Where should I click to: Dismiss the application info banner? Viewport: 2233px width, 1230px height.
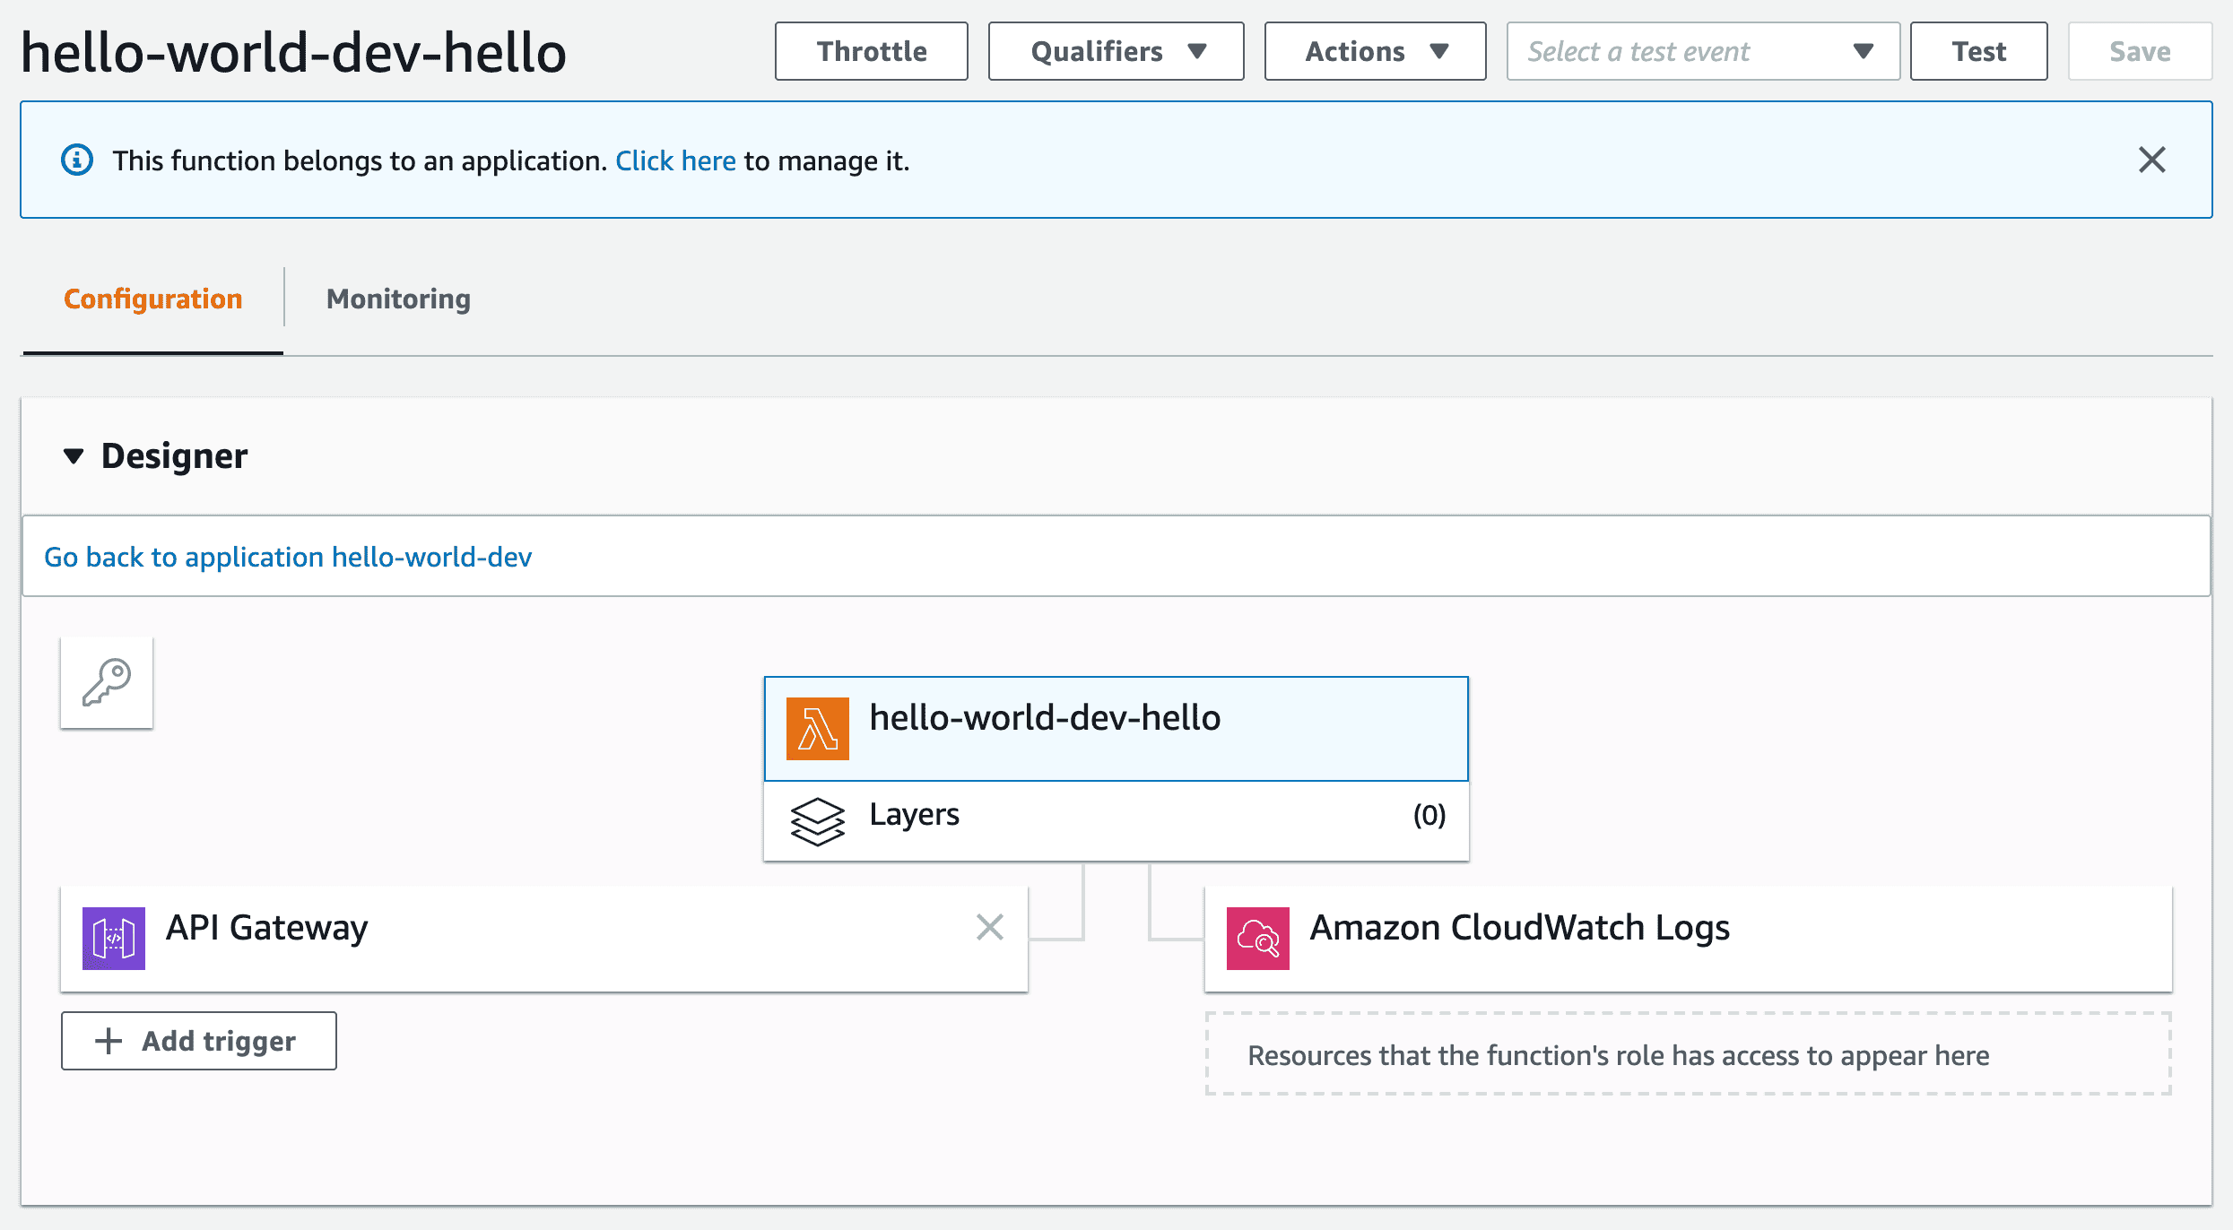(2151, 160)
